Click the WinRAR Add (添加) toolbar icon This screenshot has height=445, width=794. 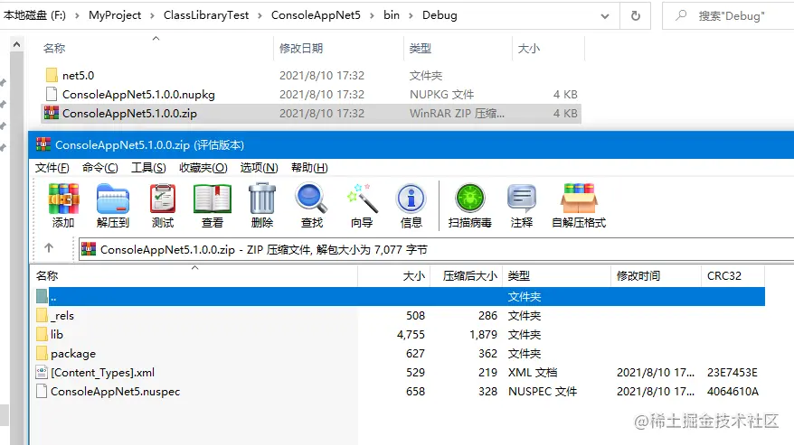(x=63, y=199)
